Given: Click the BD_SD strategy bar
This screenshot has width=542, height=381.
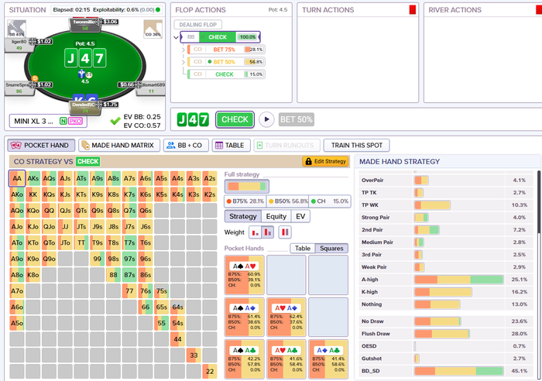Looking at the screenshot, I should (458, 371).
